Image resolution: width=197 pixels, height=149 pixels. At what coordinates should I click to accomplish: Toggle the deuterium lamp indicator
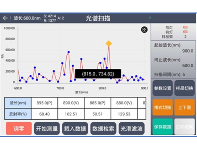coord(185,27)
